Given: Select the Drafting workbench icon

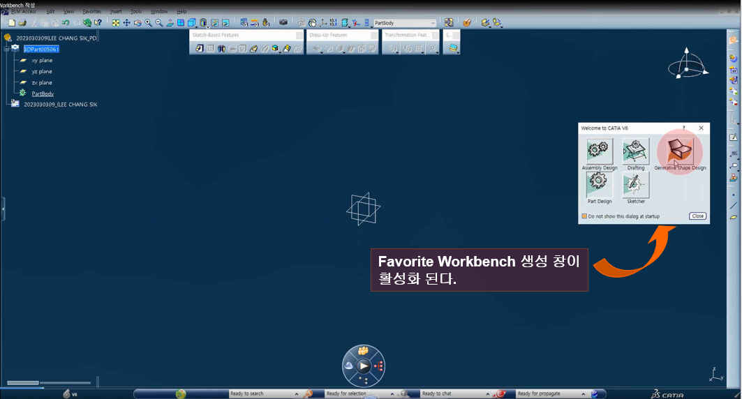Looking at the screenshot, I should tap(635, 151).
